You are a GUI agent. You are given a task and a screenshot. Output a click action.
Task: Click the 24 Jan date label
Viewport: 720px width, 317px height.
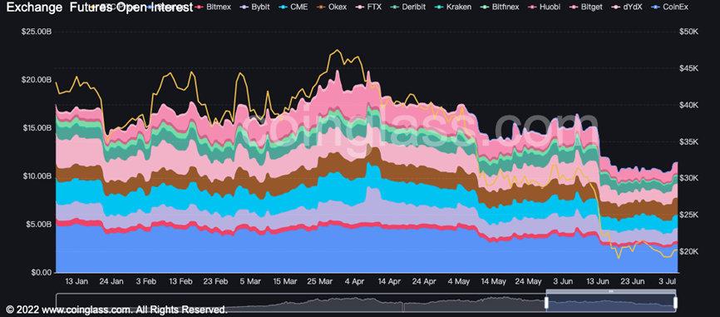tap(112, 281)
